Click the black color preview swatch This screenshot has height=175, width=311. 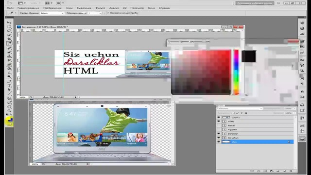(x=249, y=56)
